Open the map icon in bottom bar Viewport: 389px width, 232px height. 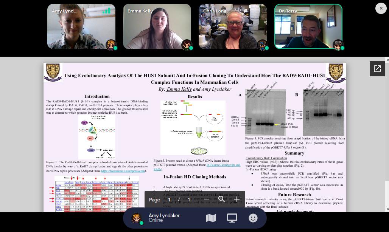coord(211,218)
